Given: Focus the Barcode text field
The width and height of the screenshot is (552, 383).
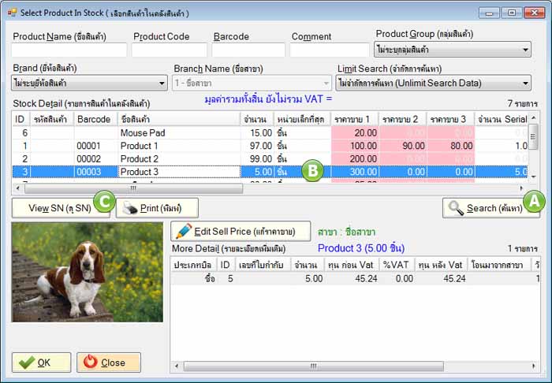Looking at the screenshot, I should (248, 50).
